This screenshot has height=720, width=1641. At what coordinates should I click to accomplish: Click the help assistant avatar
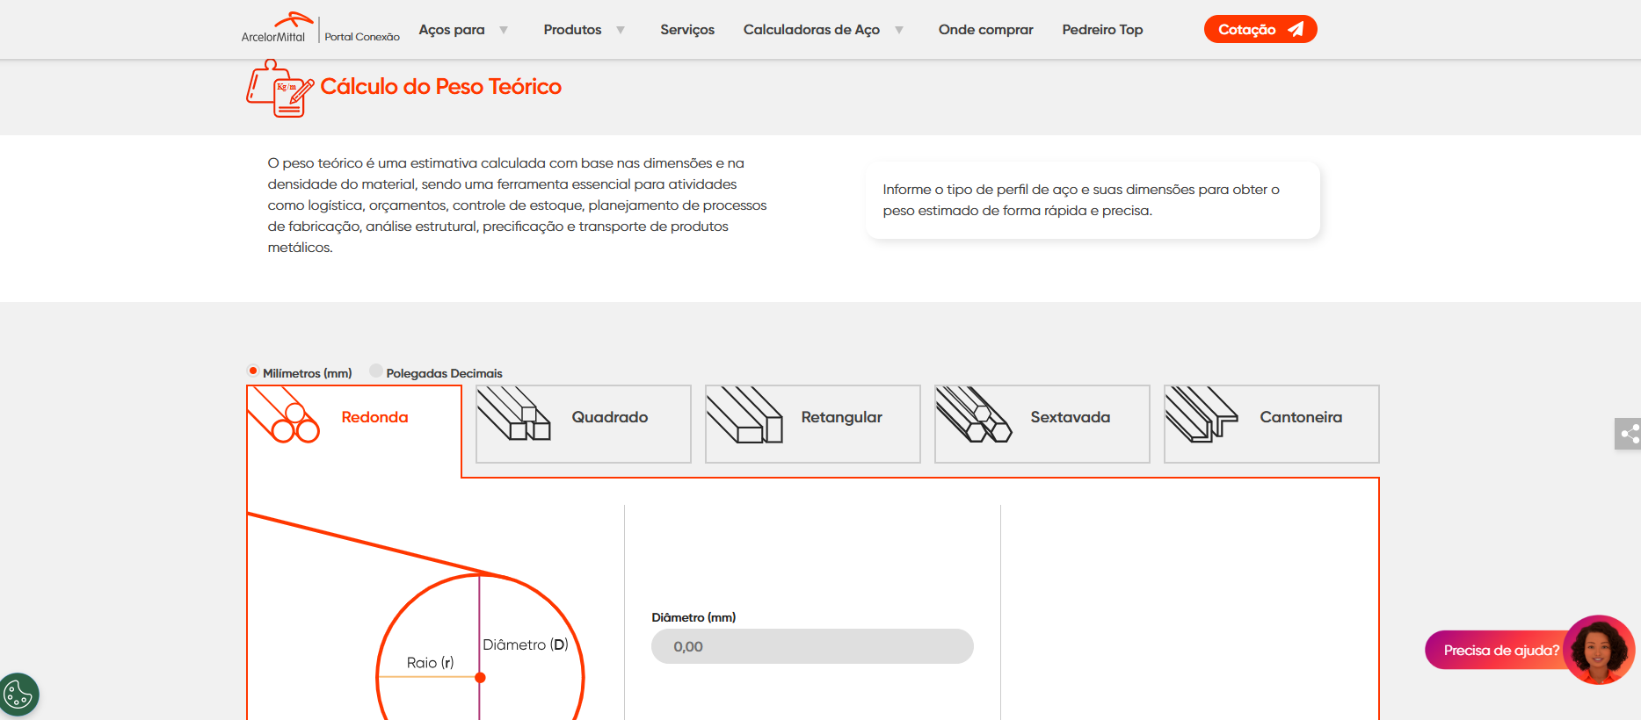click(x=1599, y=650)
